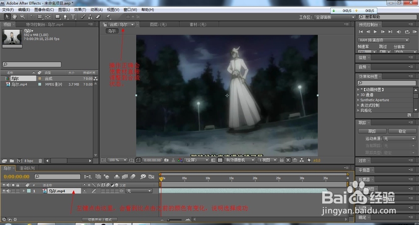419x225 pixels.
Task: Open the 效果(T) menu
Action: pyautogui.click(x=80, y=10)
